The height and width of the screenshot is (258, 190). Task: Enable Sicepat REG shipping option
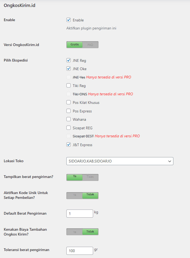pyautogui.click(x=69, y=128)
